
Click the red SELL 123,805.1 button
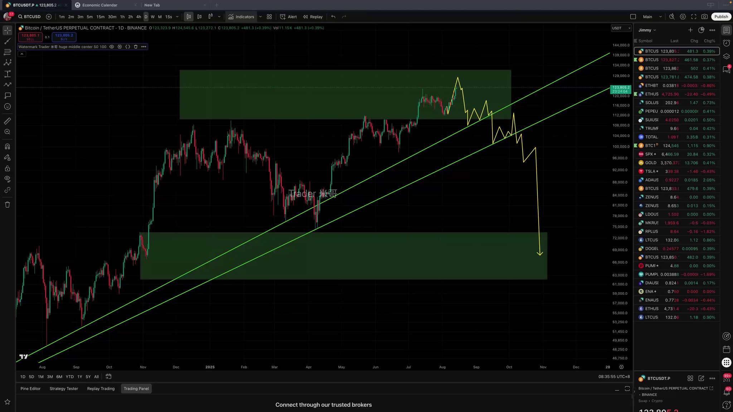pyautogui.click(x=30, y=37)
